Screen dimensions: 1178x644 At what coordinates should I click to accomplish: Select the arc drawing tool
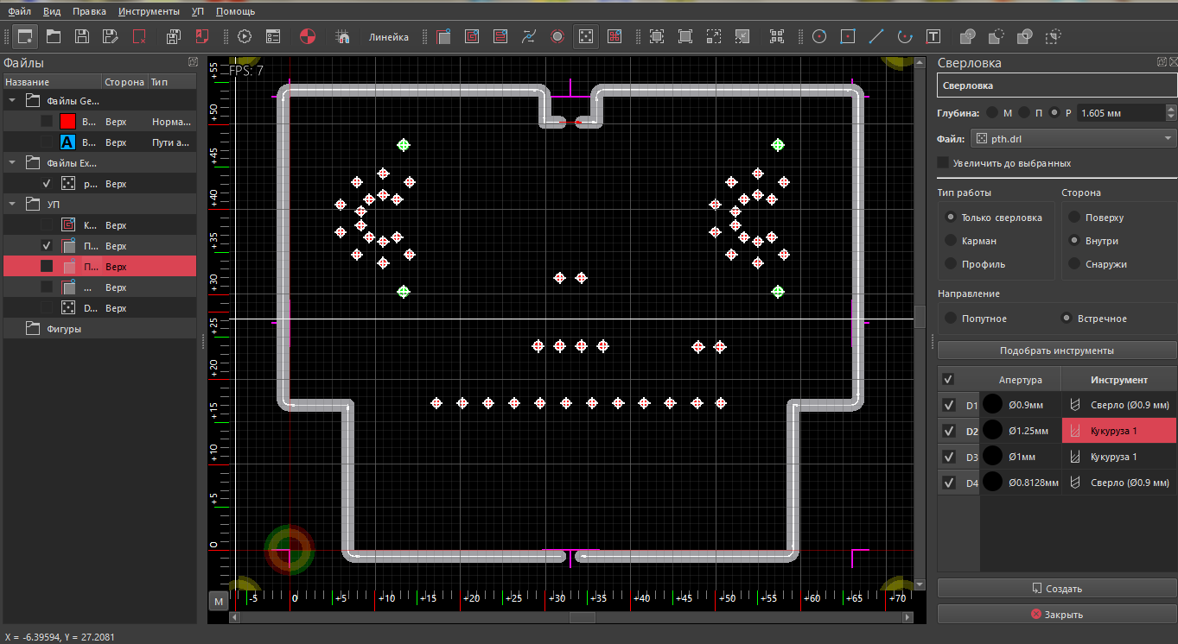coord(905,36)
